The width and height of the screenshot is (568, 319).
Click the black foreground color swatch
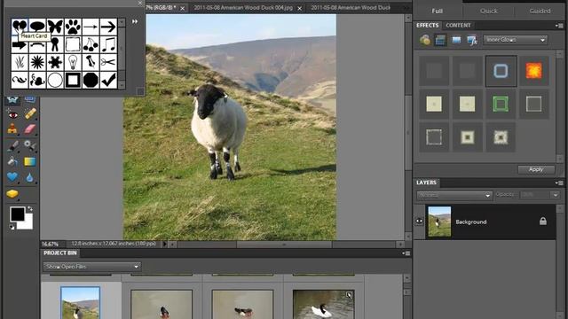17,214
